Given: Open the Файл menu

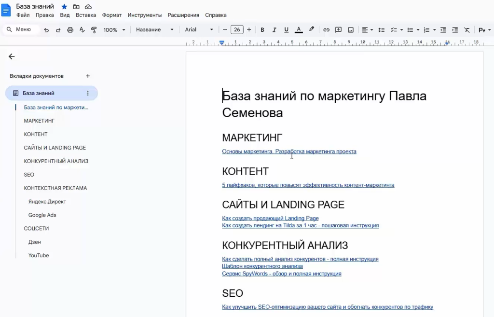Looking at the screenshot, I should pos(23,15).
